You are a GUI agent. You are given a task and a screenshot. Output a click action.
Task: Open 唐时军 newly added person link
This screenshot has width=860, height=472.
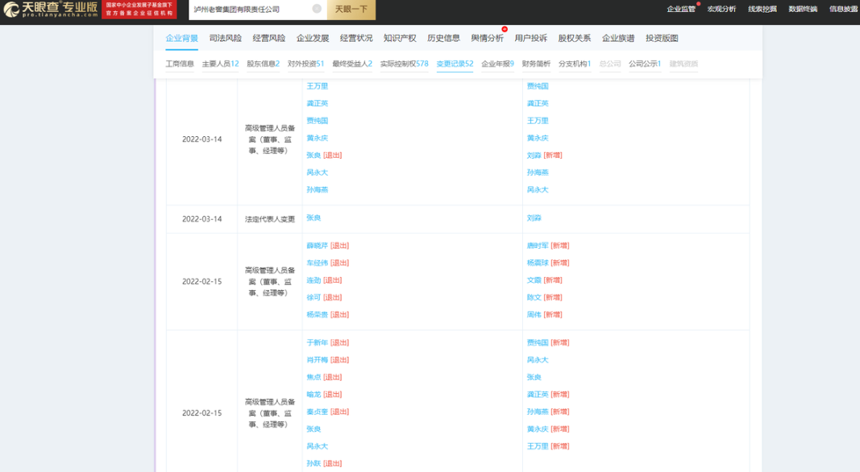coord(537,246)
